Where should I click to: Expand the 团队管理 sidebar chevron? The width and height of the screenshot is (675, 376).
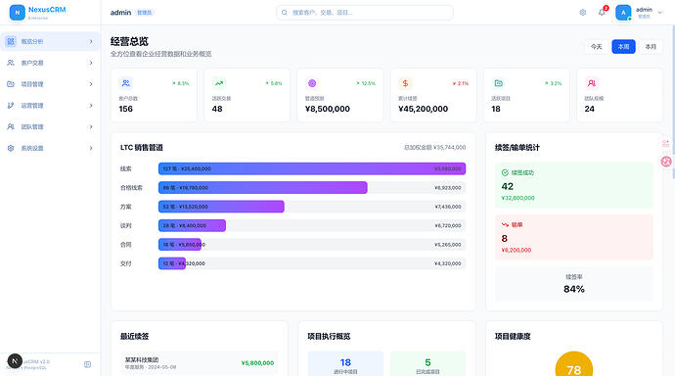point(91,126)
